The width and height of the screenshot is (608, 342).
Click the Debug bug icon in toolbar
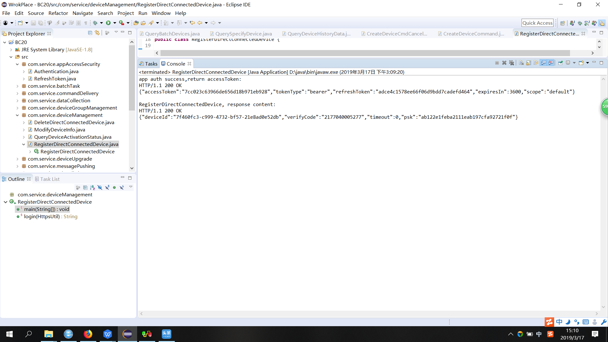coord(95,23)
